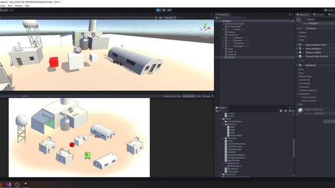Click the Step frame button
The image size is (335, 188).
coord(170,10)
